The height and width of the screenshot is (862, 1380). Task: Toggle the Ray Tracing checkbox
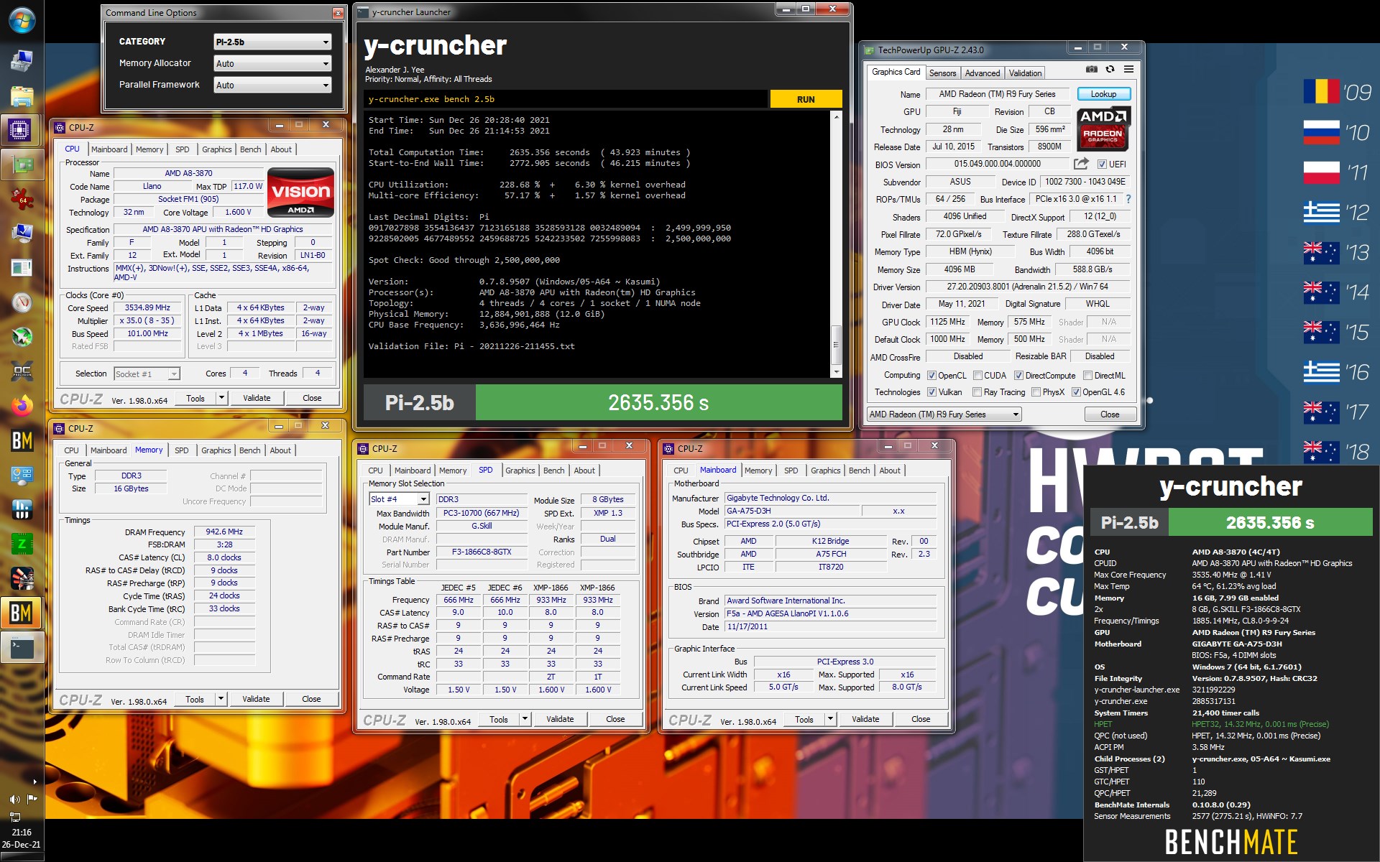[x=977, y=392]
